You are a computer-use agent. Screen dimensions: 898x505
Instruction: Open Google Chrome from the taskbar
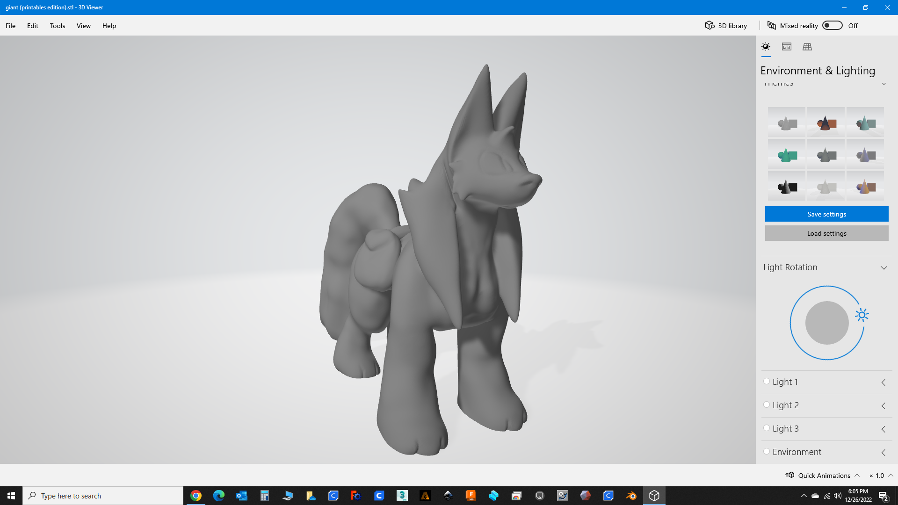coord(196,496)
